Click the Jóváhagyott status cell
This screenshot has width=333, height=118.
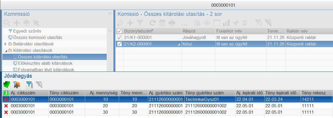coord(198,37)
